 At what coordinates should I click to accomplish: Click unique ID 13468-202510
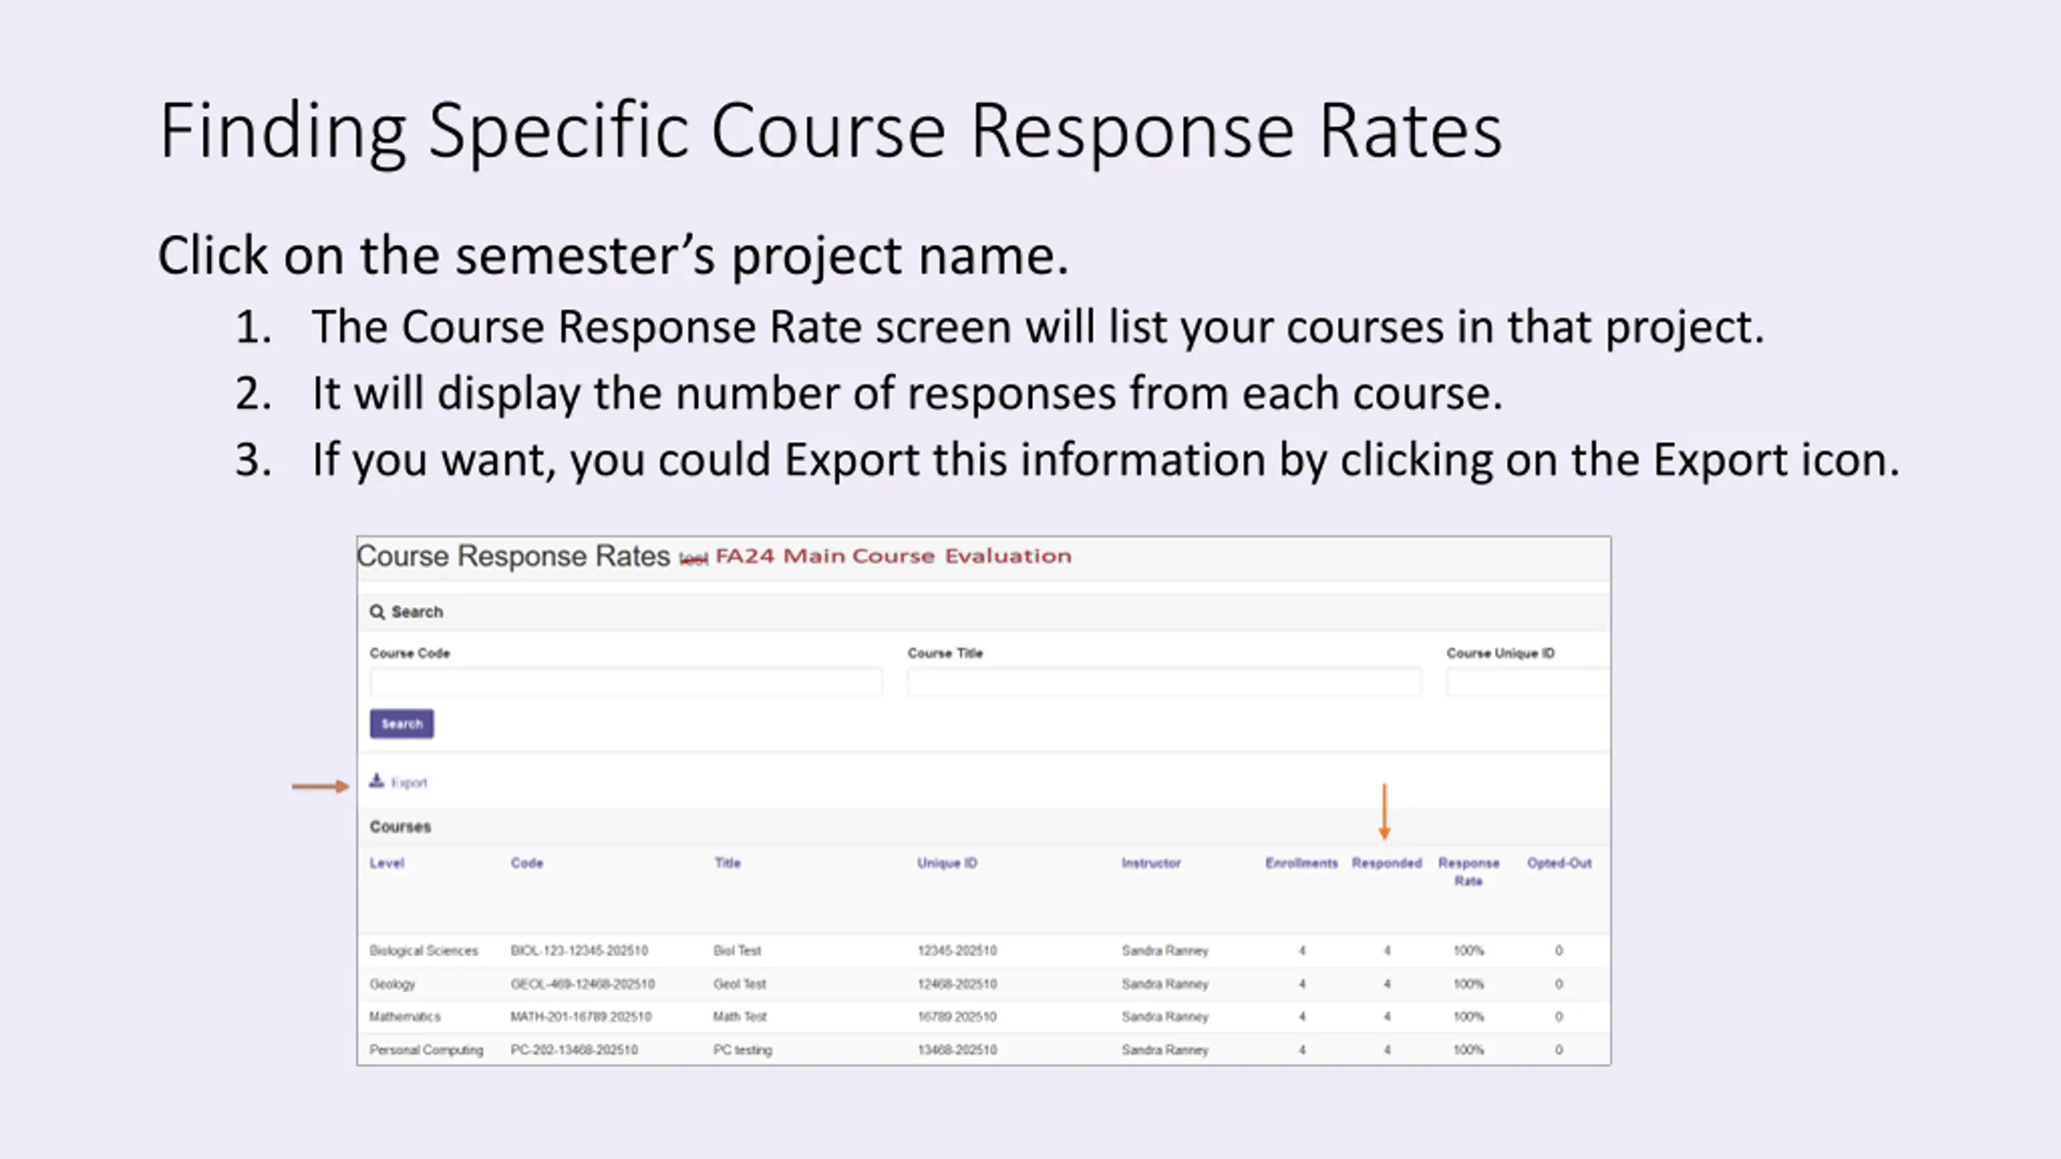point(957,1050)
